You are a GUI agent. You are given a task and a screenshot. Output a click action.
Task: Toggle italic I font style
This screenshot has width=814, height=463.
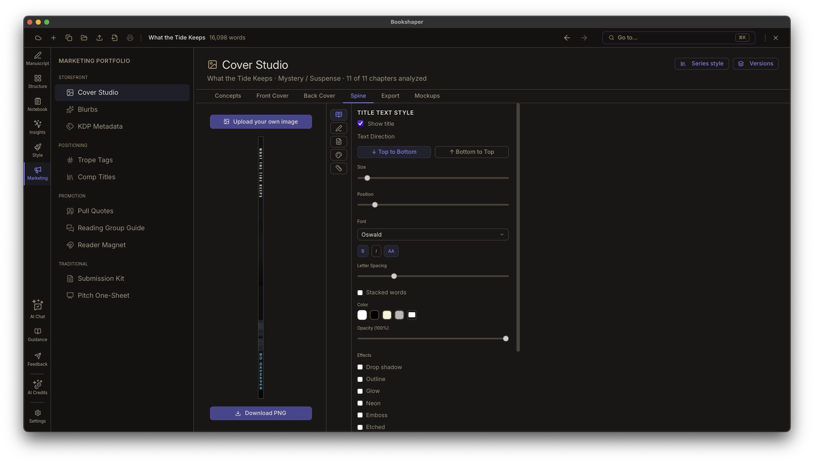pyautogui.click(x=376, y=251)
